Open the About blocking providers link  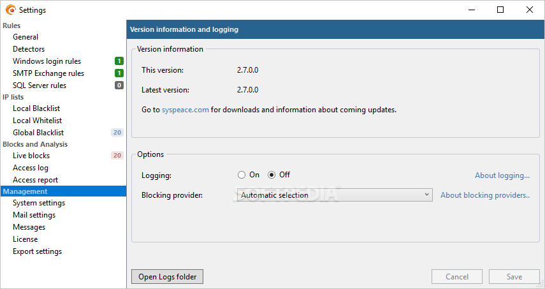click(x=485, y=195)
